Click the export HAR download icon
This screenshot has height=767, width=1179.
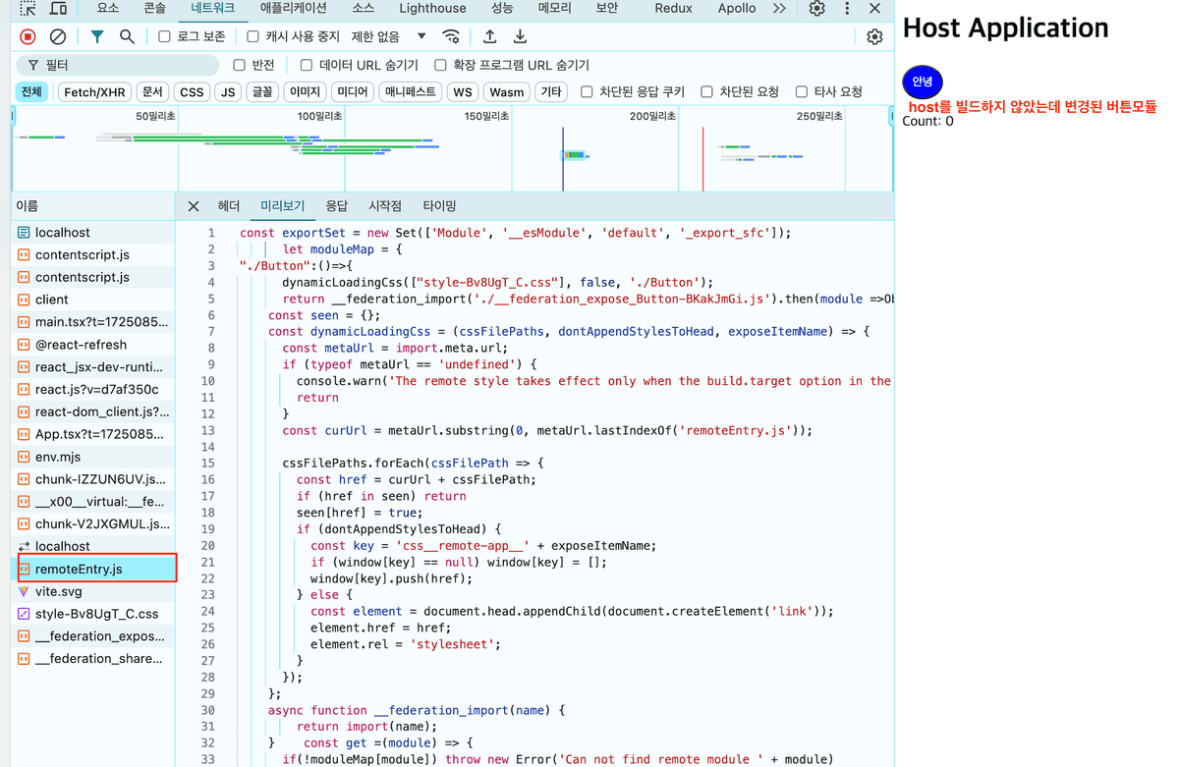[x=520, y=36]
